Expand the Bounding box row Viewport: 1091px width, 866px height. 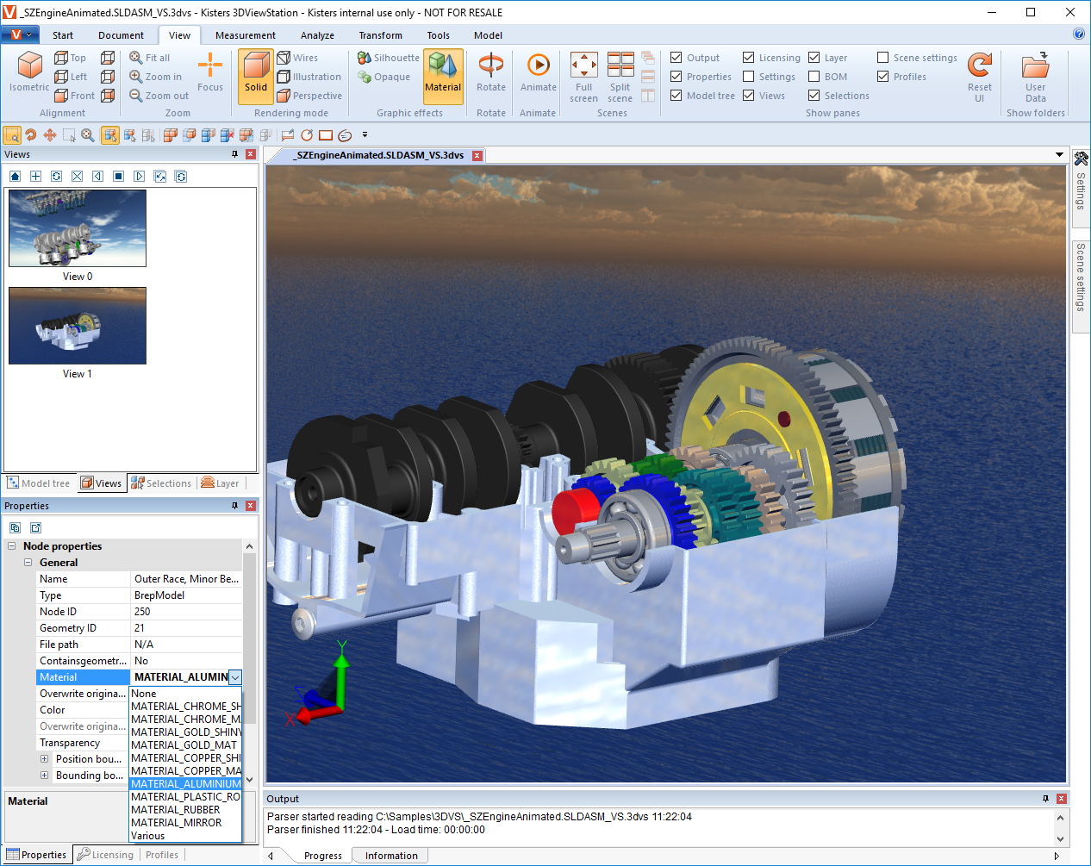pyautogui.click(x=44, y=776)
